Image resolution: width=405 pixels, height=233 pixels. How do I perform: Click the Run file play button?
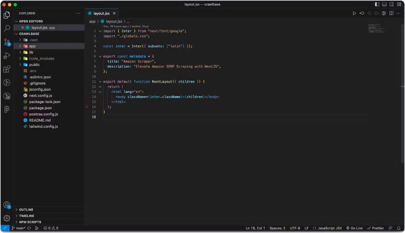point(354,13)
